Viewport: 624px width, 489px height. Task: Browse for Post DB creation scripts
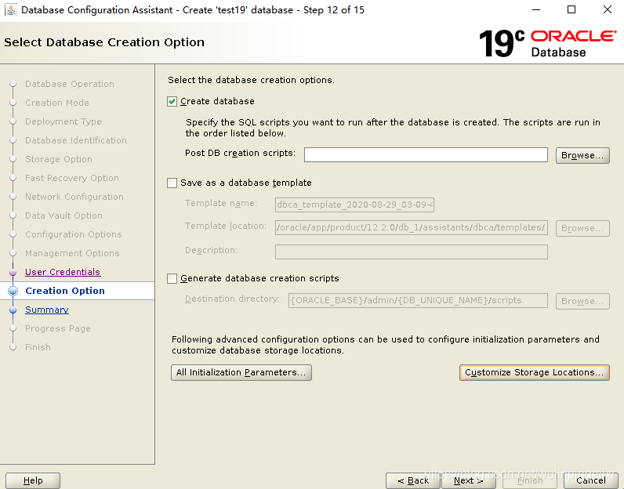pyautogui.click(x=582, y=155)
